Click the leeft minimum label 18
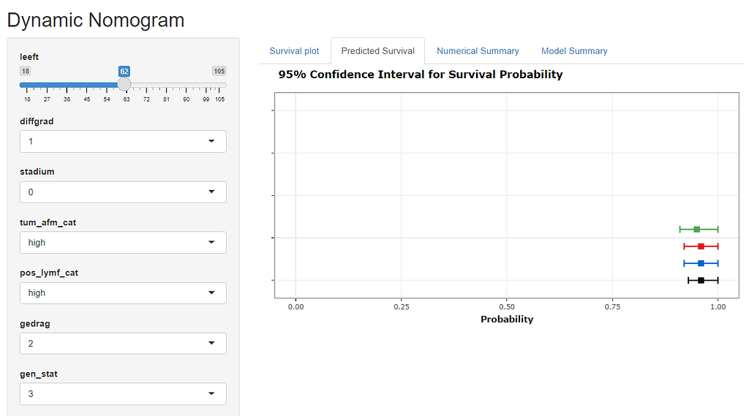Screen dimensions: 749x416 pos(26,71)
